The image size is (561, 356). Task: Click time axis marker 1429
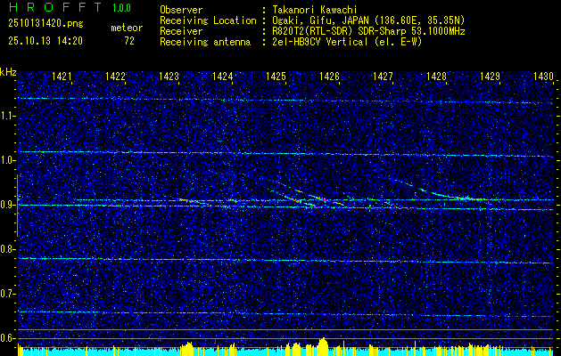point(490,76)
